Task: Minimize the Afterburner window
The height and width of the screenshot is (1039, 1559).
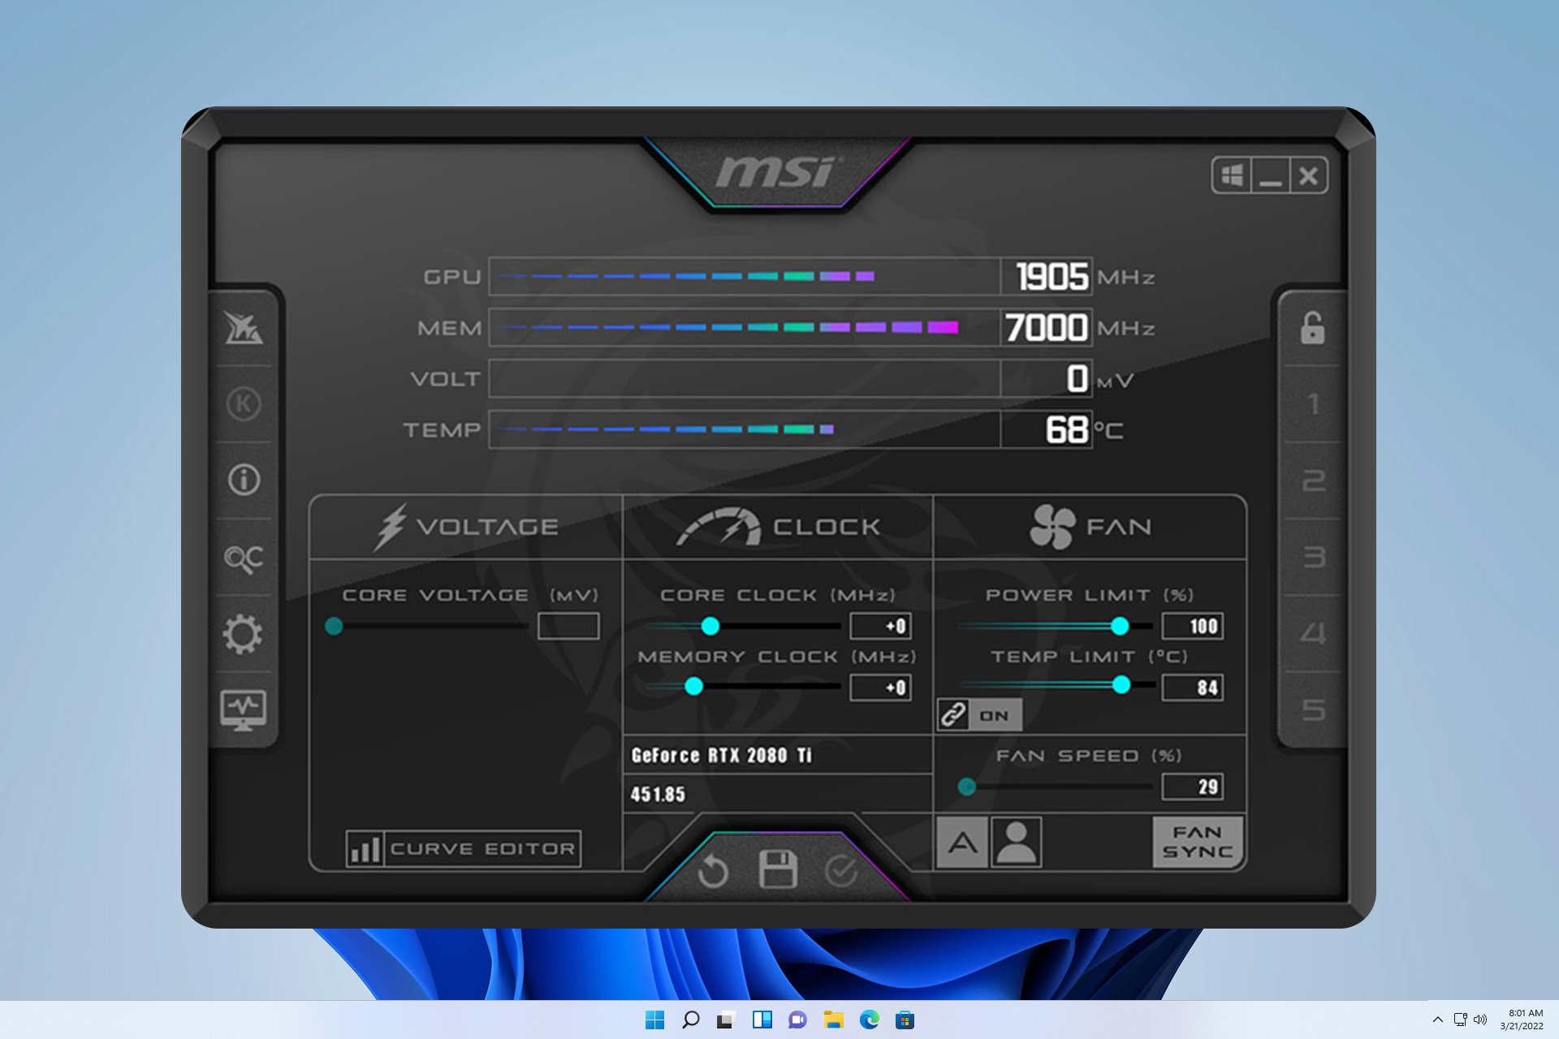Action: [x=1270, y=175]
